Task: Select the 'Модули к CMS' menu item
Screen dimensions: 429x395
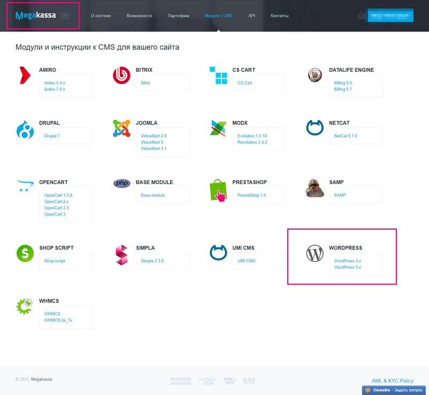Action: tap(219, 16)
